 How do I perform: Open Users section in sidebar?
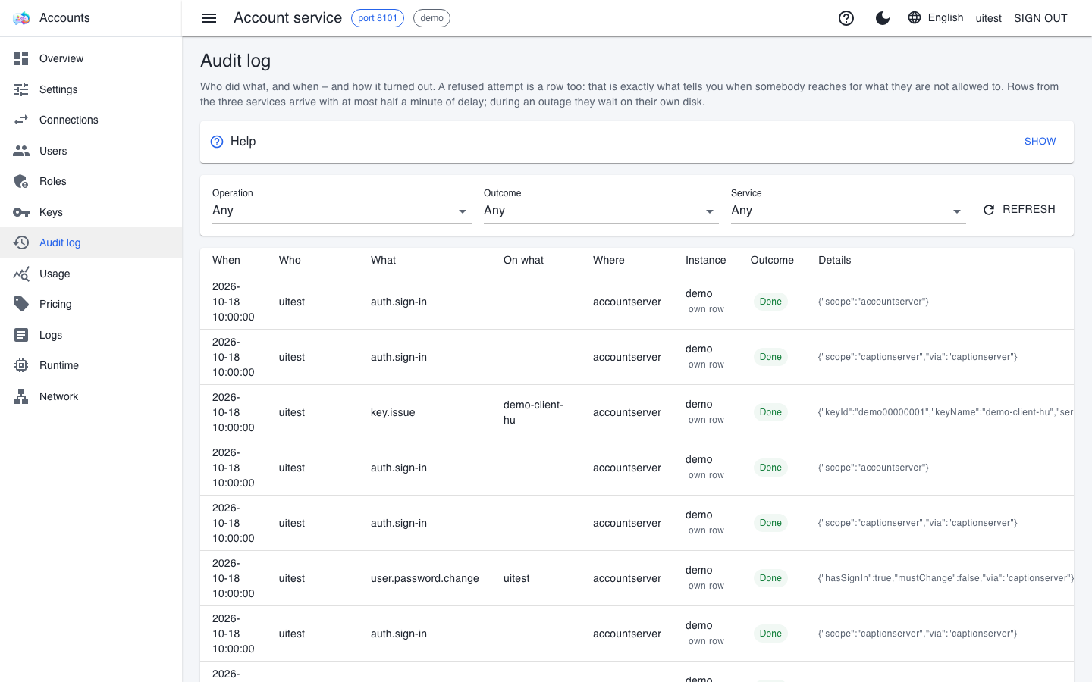[x=91, y=151]
